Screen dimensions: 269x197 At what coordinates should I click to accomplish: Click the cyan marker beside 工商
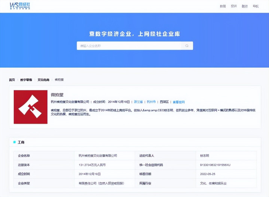click(15, 142)
